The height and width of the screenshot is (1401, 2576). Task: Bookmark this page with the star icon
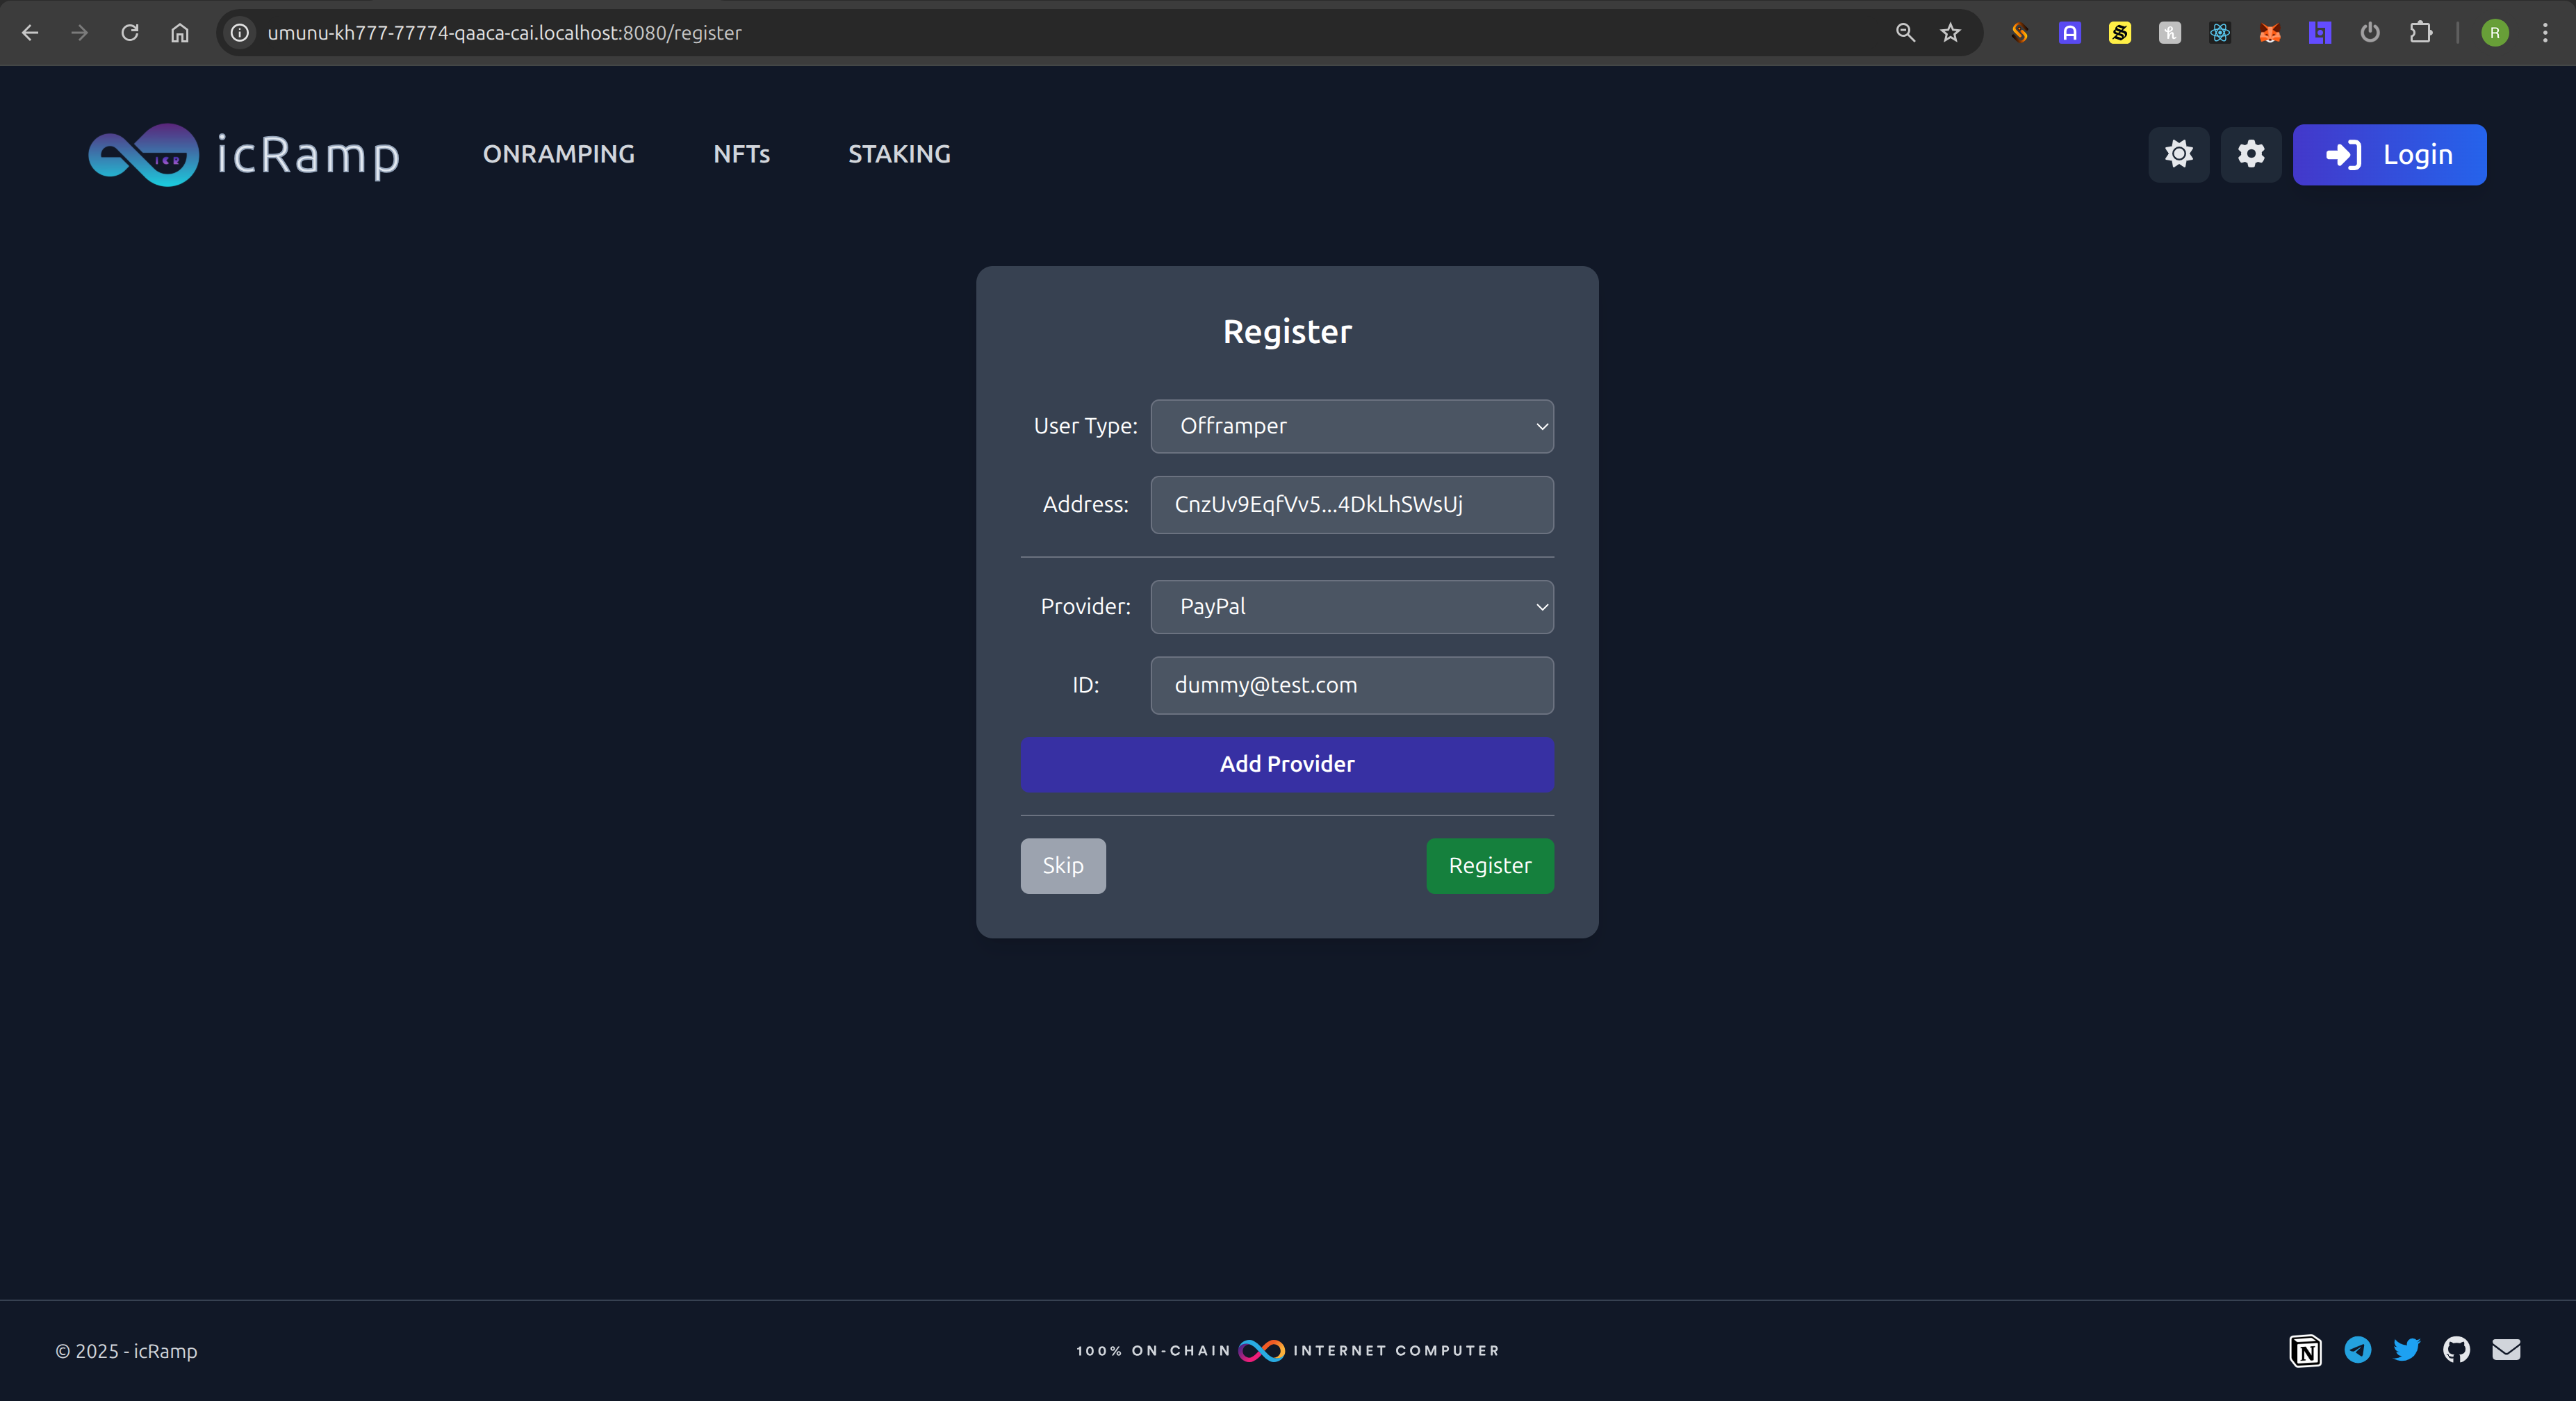pos(1950,33)
